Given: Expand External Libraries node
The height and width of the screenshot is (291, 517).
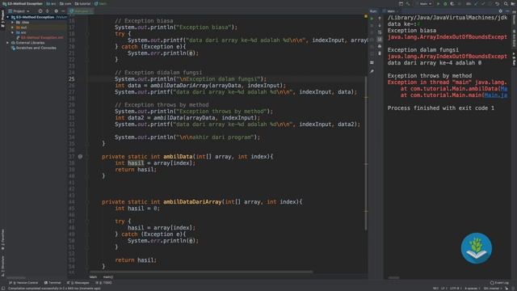Looking at the screenshot, I should pos(8,43).
